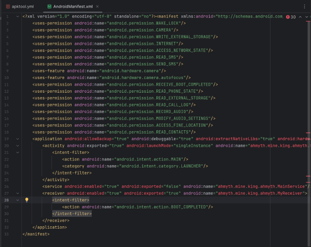Collapse the receiver block on line 27
The width and height of the screenshot is (311, 247).
pyautogui.click(x=17, y=193)
